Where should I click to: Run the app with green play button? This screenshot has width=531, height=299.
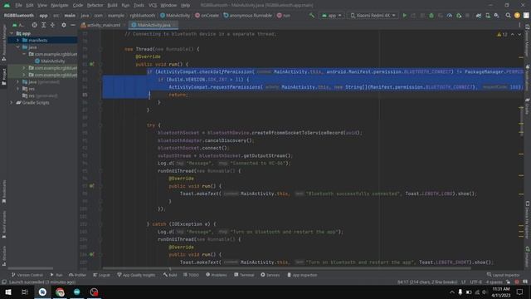[x=404, y=15]
